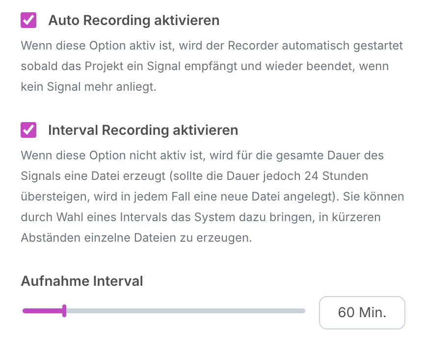
Task: Click the text line starting "Wenn diese Option aktiv ist"
Action: pyautogui.click(x=212, y=46)
